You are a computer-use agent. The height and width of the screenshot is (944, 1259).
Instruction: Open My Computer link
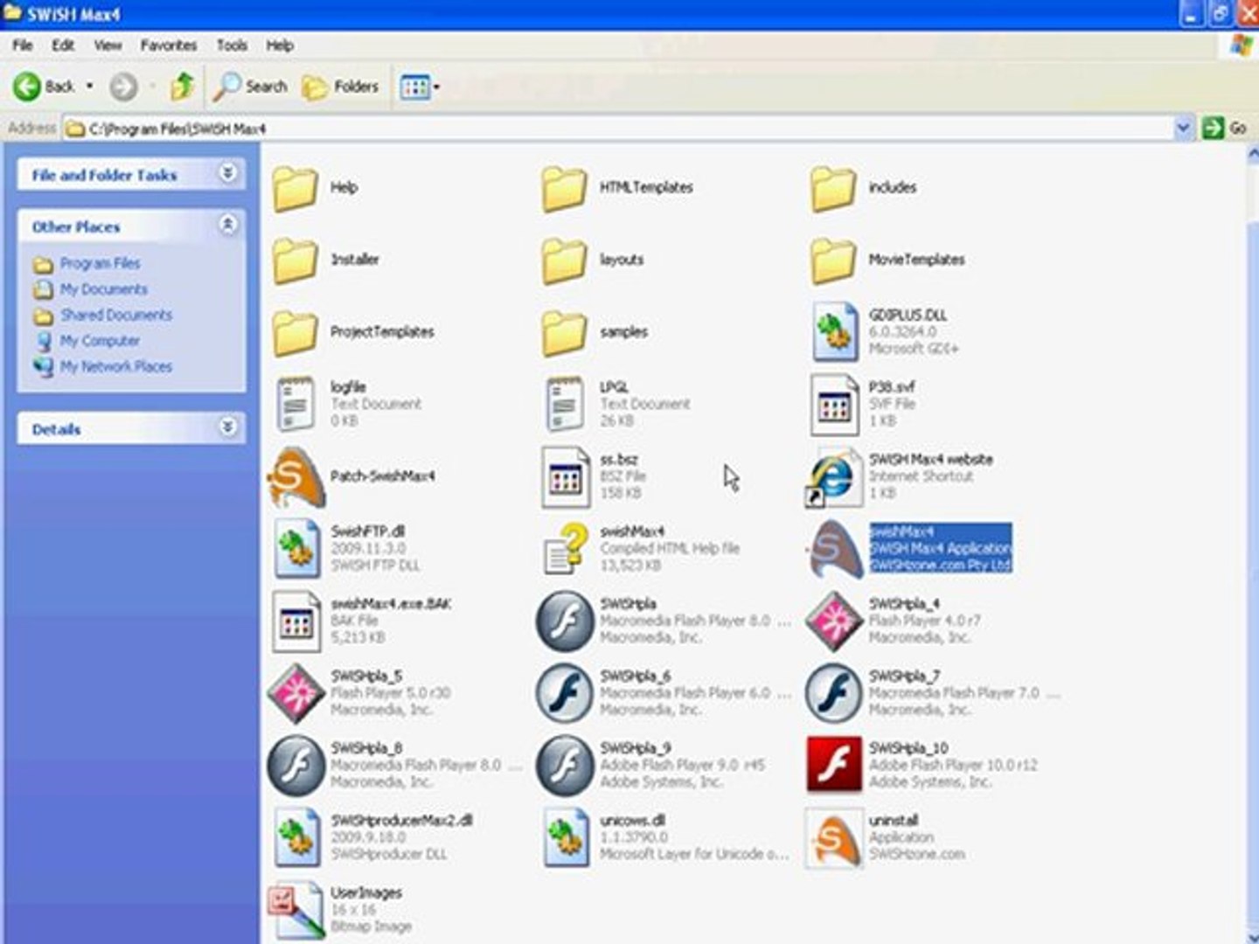point(100,341)
